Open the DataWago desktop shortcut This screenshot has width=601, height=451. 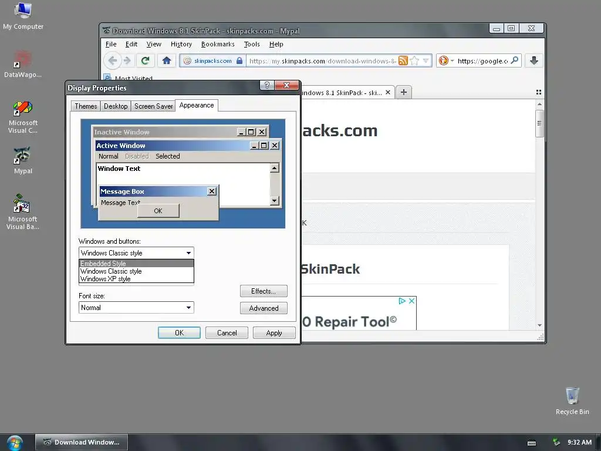23,65
